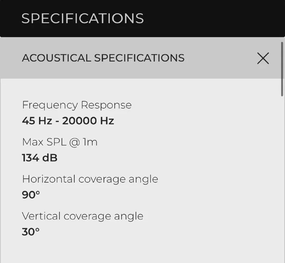Click the vertical scrollbar thumb
This screenshot has width=285, height=263.
(x=282, y=69)
